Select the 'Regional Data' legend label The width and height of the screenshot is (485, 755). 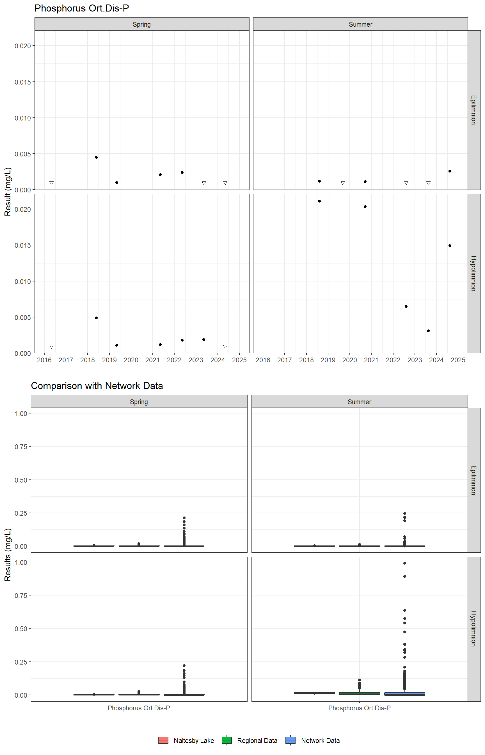pos(257,740)
